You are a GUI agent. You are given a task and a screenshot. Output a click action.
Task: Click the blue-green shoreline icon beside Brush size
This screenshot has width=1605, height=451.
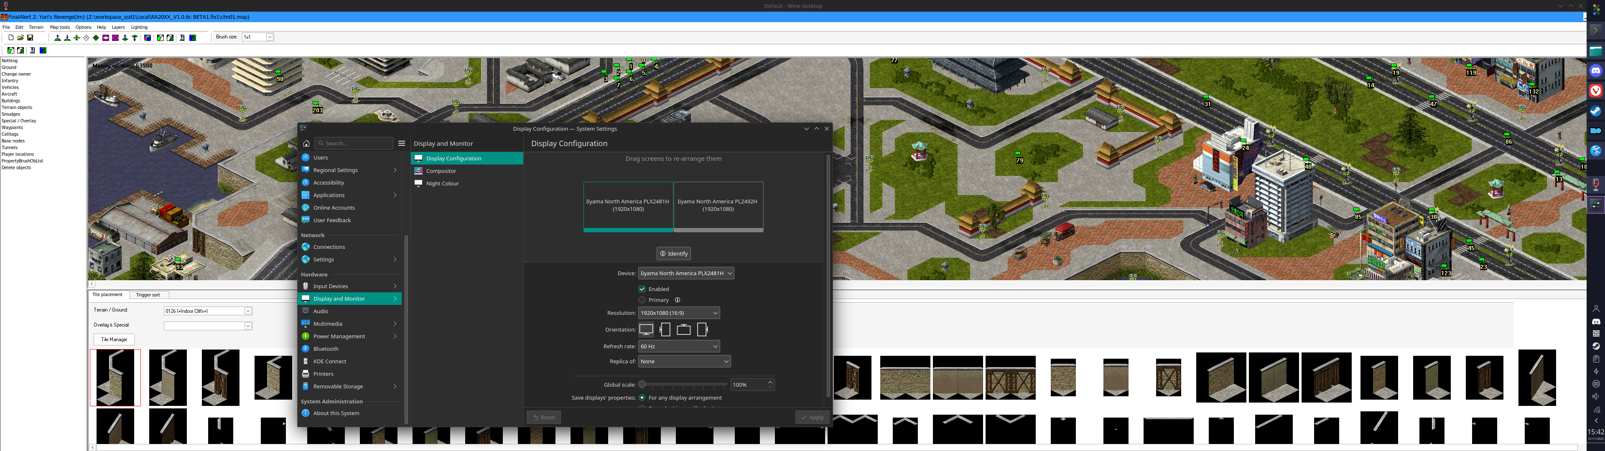point(193,38)
